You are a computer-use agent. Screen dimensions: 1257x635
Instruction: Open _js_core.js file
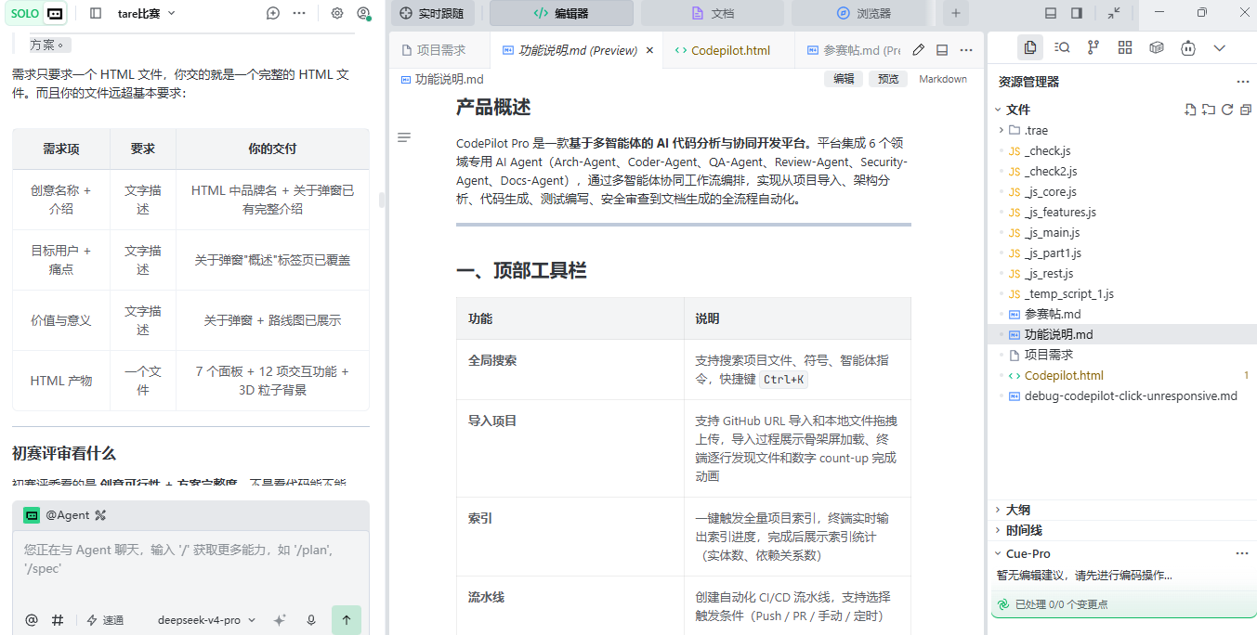[x=1122, y=191]
